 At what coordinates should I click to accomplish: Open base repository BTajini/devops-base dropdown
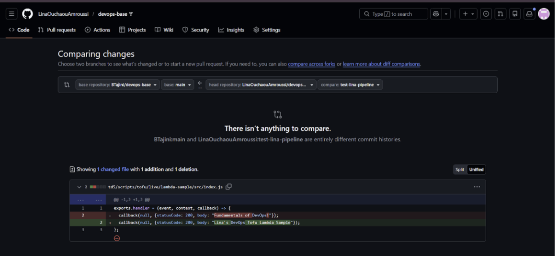click(117, 85)
